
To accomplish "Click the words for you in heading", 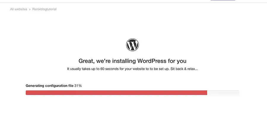I will tap(177, 61).
